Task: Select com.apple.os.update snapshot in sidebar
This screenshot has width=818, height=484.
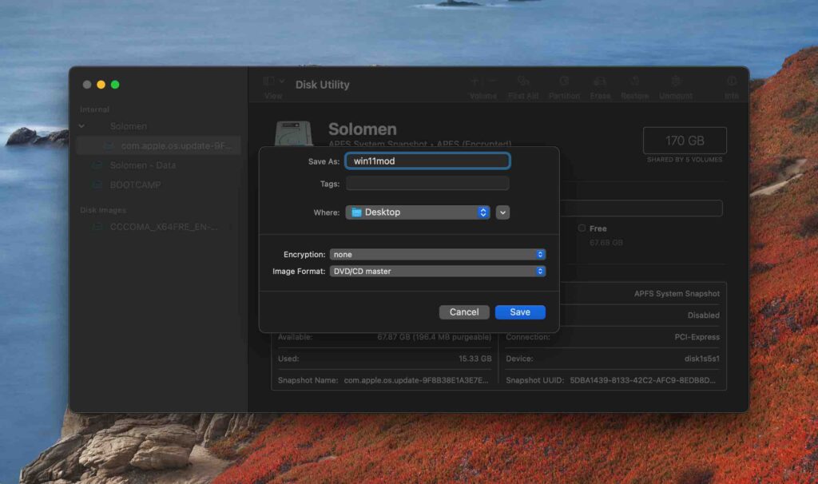Action: pyautogui.click(x=159, y=145)
